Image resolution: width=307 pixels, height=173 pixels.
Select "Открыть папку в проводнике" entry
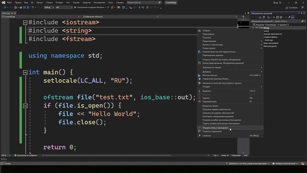point(230,128)
